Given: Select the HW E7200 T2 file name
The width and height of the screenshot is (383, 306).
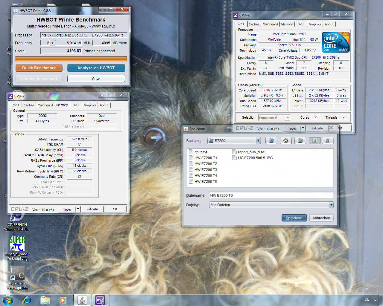Looking at the screenshot, I should (206, 164).
